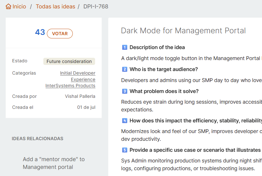Click the creation date 01 de jul
262x176 pixels.
86,107
